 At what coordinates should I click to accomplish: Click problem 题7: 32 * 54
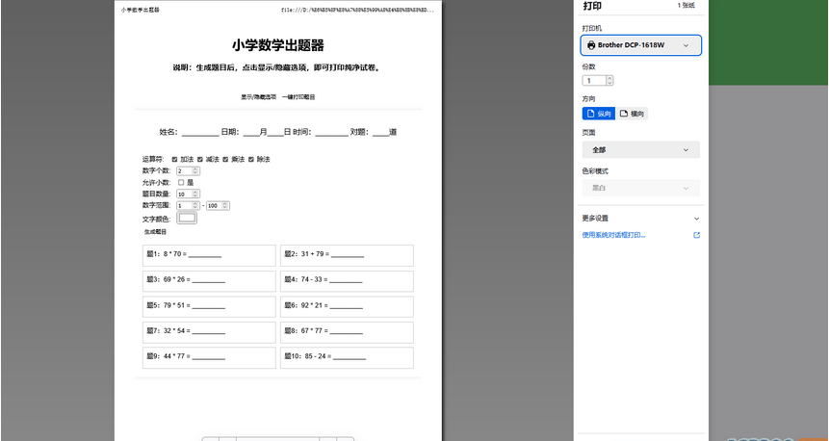pyautogui.click(x=209, y=332)
